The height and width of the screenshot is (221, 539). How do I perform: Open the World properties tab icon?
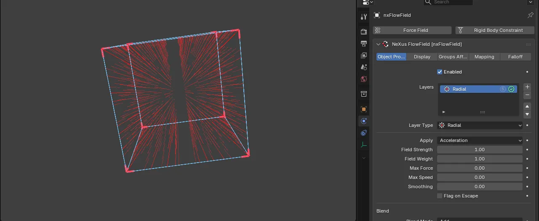(x=364, y=79)
